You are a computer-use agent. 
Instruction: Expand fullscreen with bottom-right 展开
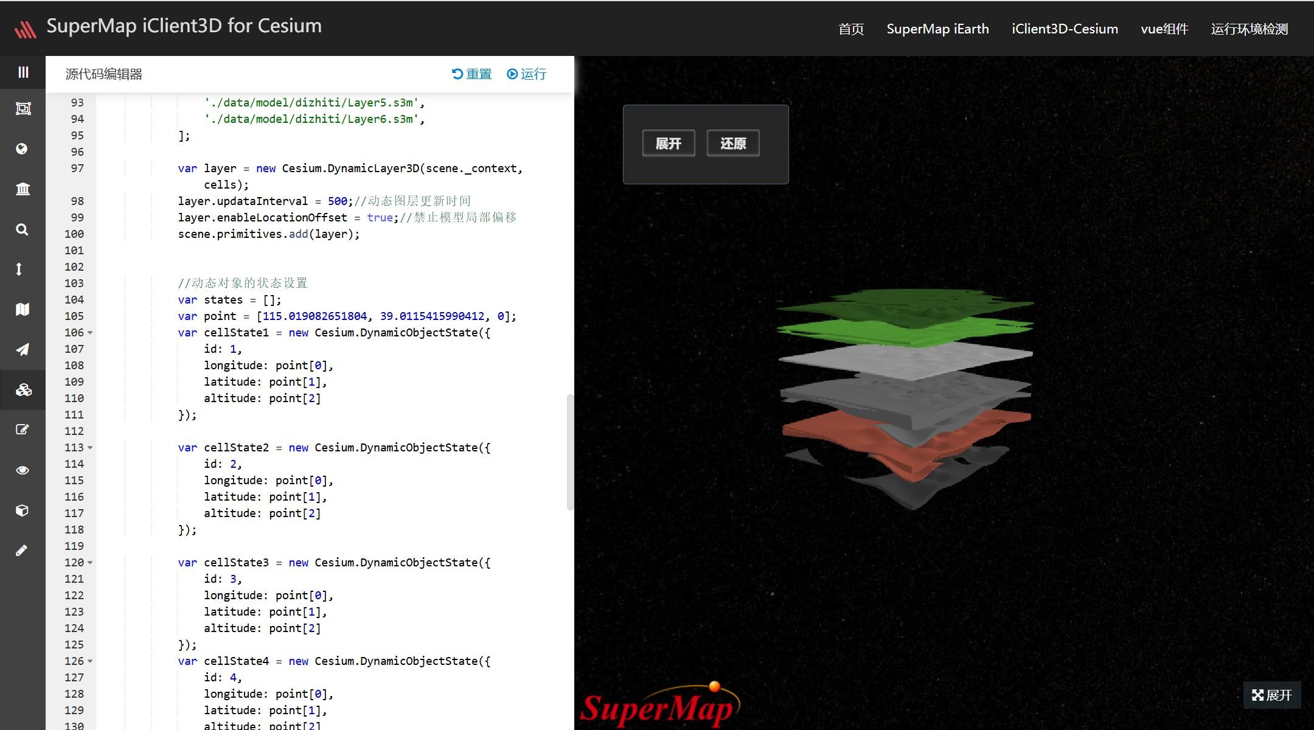[x=1272, y=695]
